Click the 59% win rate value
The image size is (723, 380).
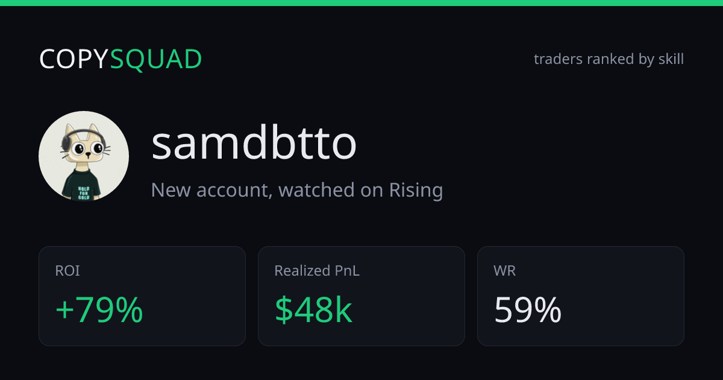pyautogui.click(x=528, y=310)
